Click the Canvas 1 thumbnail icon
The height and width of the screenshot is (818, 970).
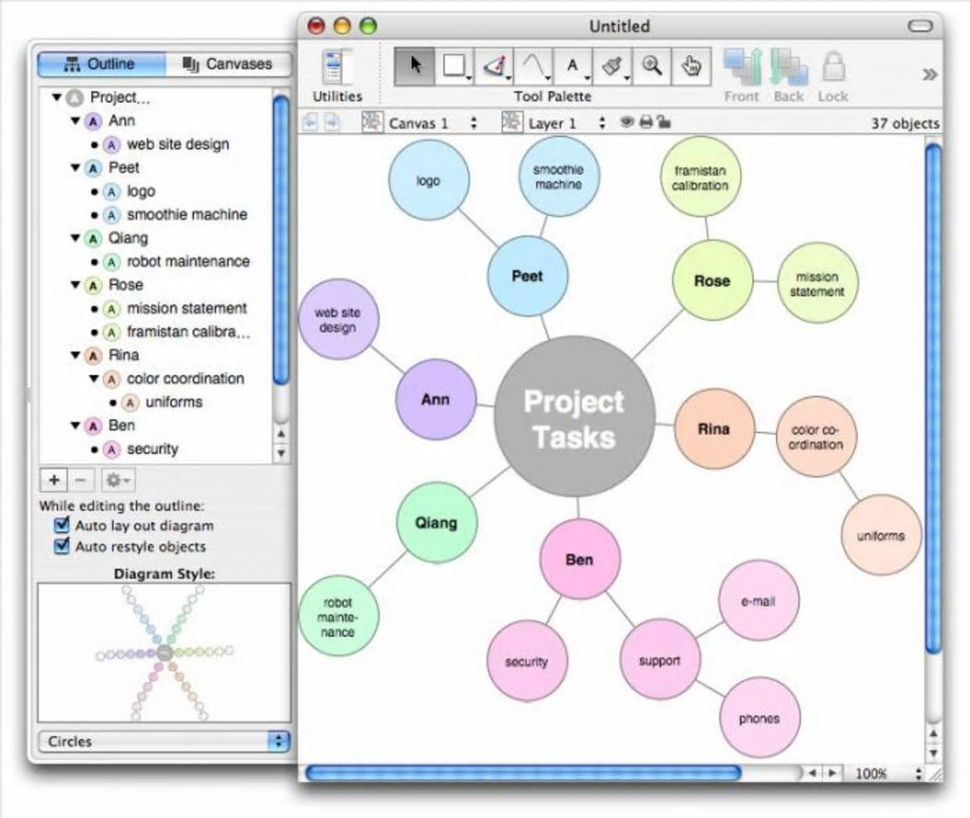tap(372, 122)
